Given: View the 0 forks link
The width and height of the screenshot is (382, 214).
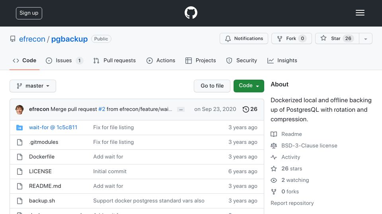Looking at the screenshot, I should click(290, 192).
